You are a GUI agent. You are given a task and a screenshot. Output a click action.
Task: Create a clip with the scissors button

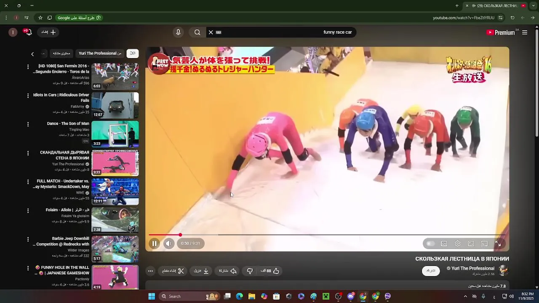point(173,271)
